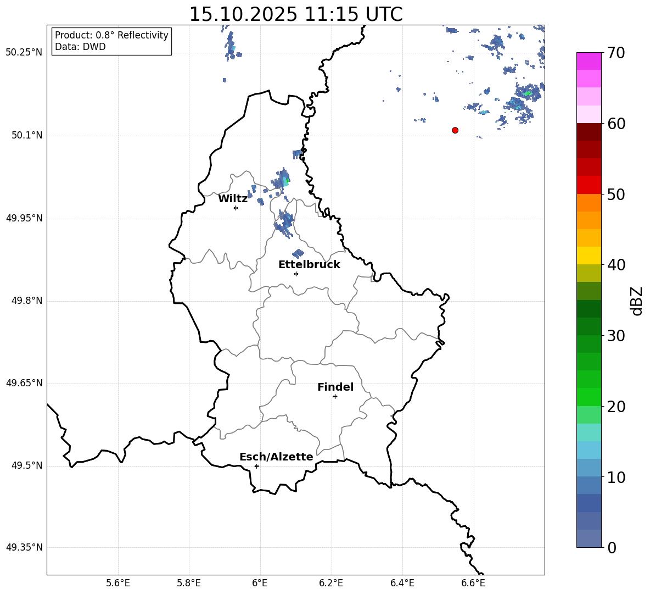This screenshot has height=594, width=650.
Task: Click the Wiltz cross marker
Action: click(x=236, y=208)
